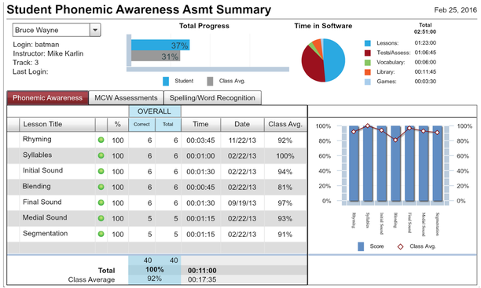This screenshot has height=288, width=481.
Task: Click the Correct column header
Action: click(141, 124)
